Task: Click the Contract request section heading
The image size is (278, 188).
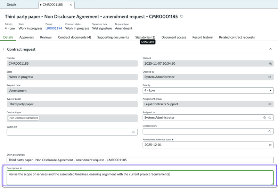Action: (x=21, y=49)
